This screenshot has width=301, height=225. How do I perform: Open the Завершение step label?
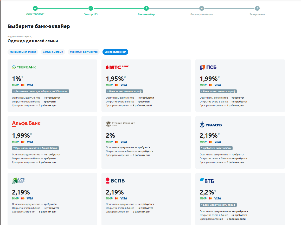point(257,14)
